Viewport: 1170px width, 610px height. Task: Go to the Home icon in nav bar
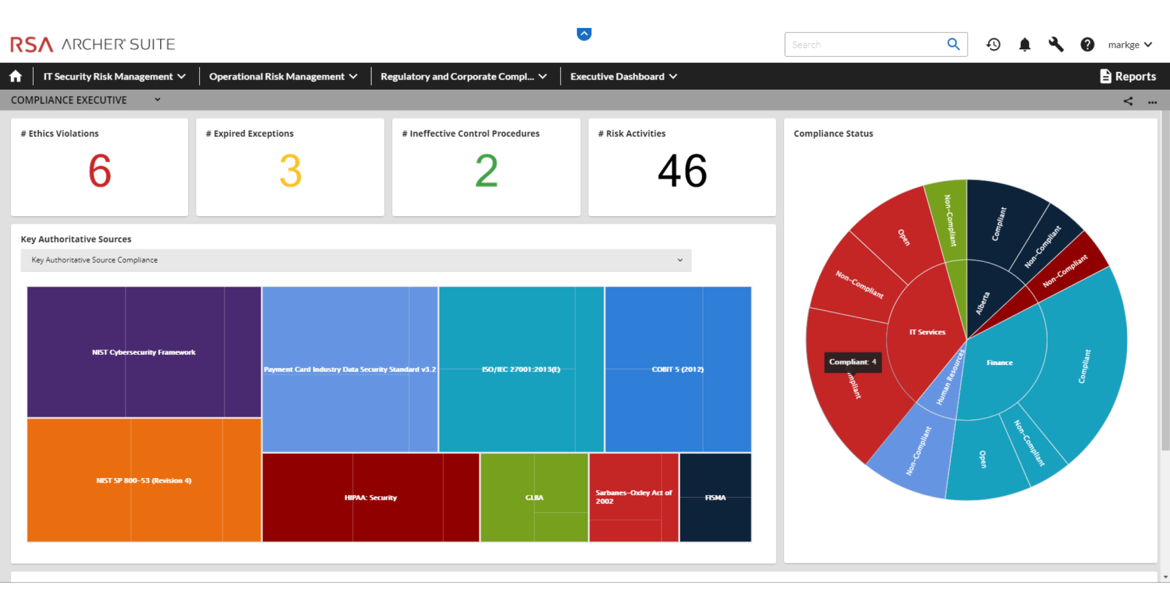coord(16,77)
